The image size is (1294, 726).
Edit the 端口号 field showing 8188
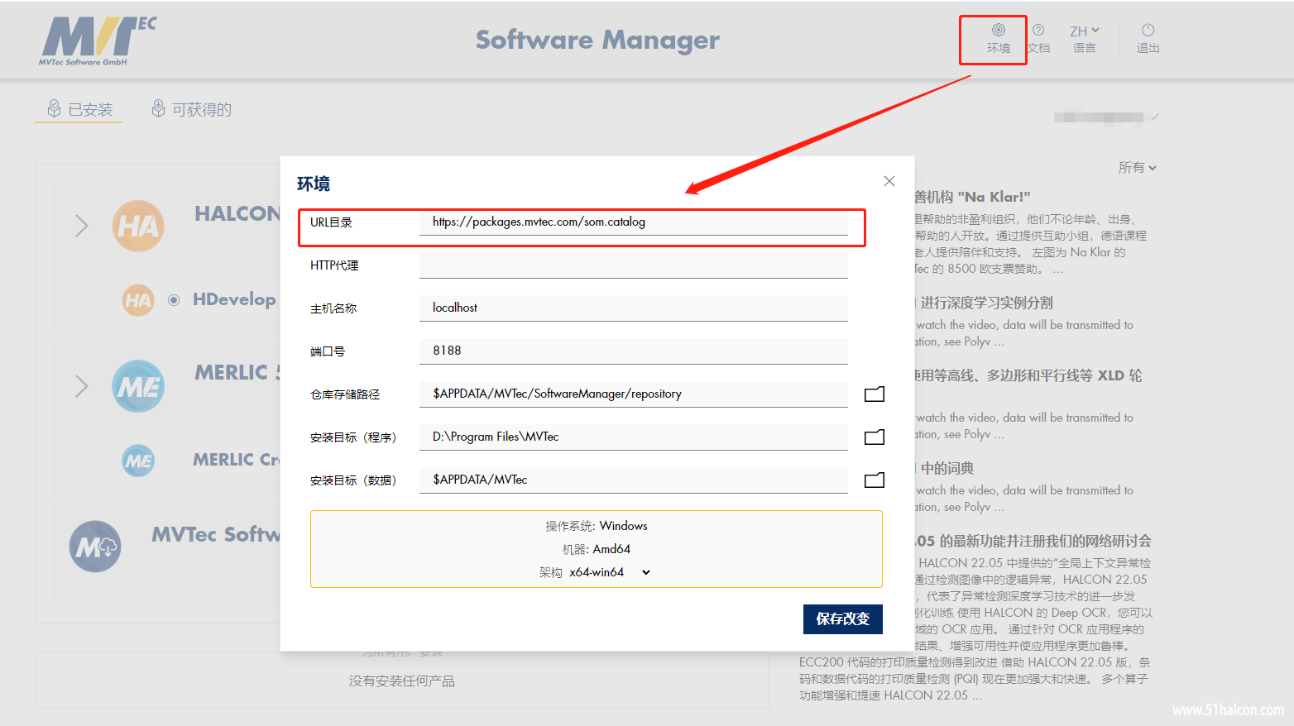[634, 351]
